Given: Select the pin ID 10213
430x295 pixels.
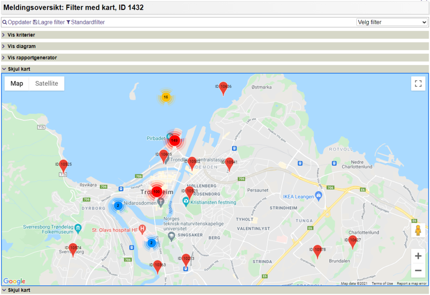Looking at the screenshot, I should click(186, 261).
